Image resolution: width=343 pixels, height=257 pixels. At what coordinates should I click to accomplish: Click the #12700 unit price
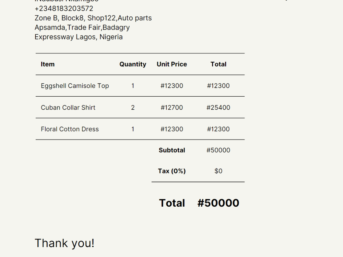pyautogui.click(x=172, y=108)
